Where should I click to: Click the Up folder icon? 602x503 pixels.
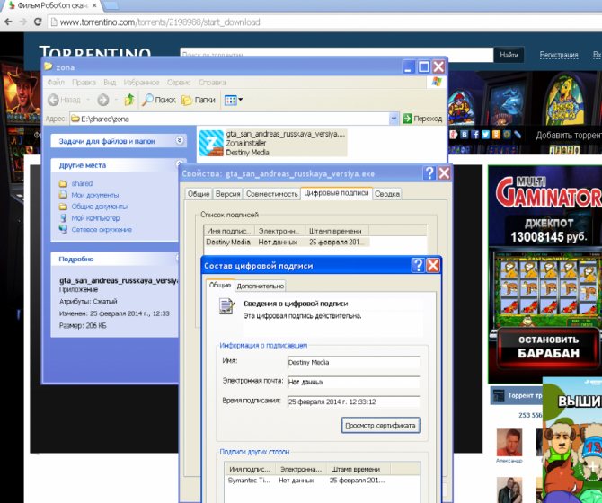coord(129,100)
